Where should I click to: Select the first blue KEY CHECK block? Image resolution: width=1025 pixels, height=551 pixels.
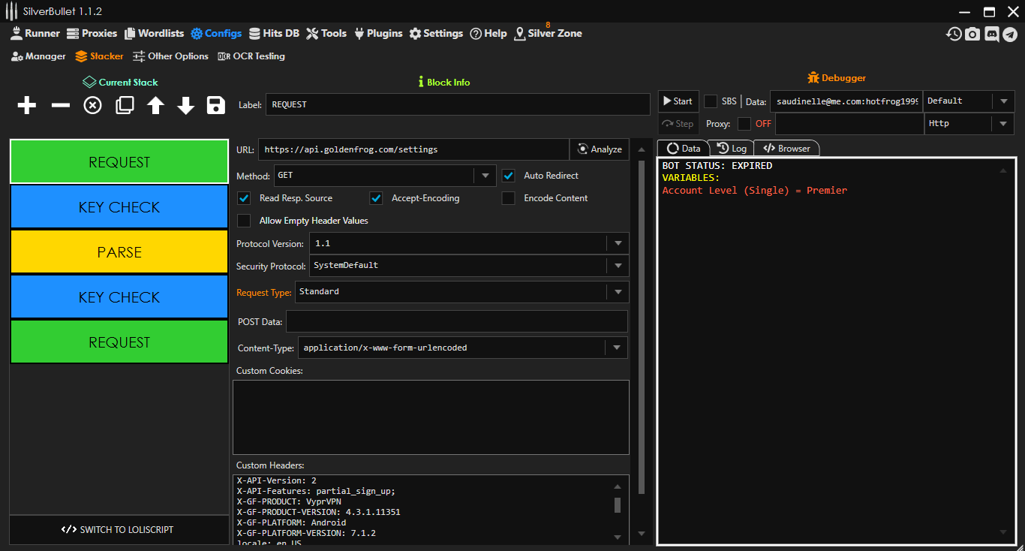point(119,207)
